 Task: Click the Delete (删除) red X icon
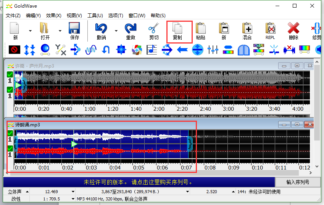[293, 28]
